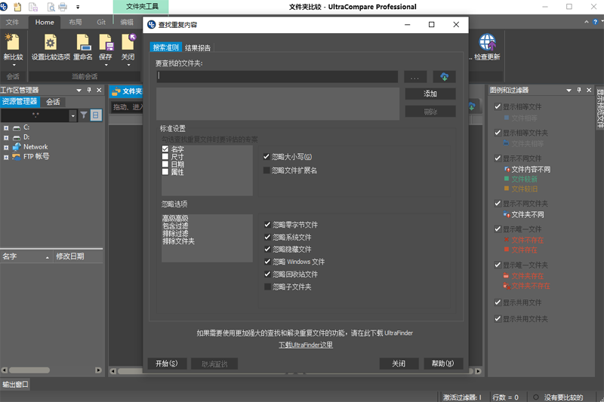Select the D: drive in tree
The height and width of the screenshot is (402, 604).
(x=26, y=137)
